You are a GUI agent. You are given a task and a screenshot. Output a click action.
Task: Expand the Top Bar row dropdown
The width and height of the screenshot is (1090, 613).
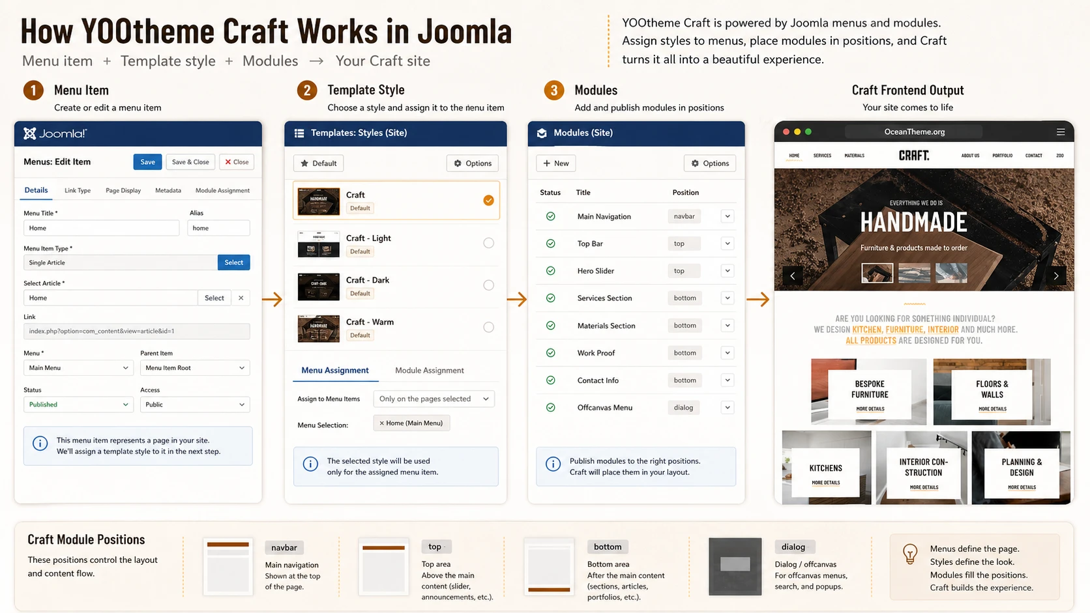728,244
